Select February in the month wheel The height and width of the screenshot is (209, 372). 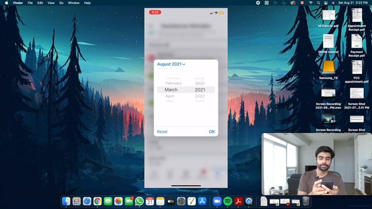(x=174, y=83)
